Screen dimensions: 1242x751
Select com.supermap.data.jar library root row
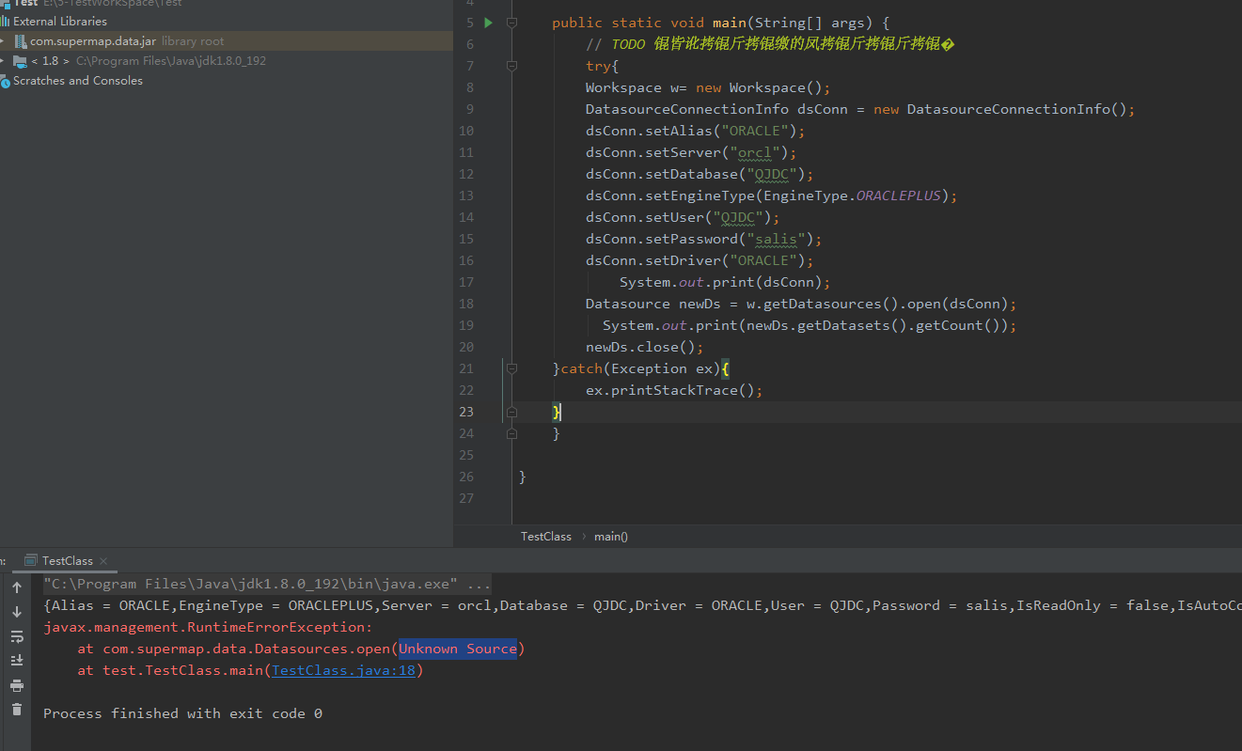point(227,41)
